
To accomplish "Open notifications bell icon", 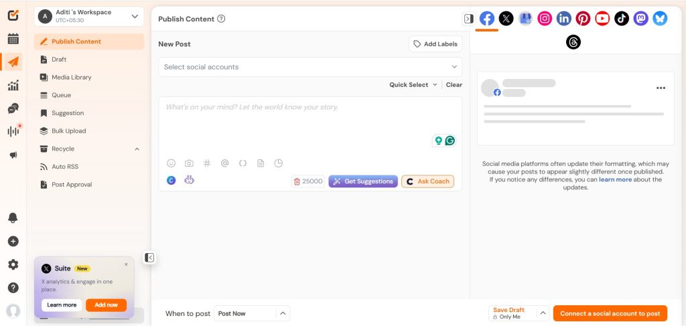I will click(x=13, y=218).
